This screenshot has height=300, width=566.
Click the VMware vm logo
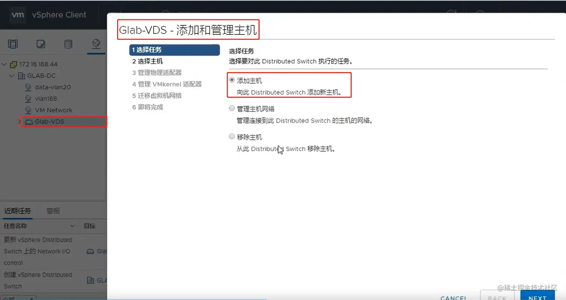tap(18, 15)
